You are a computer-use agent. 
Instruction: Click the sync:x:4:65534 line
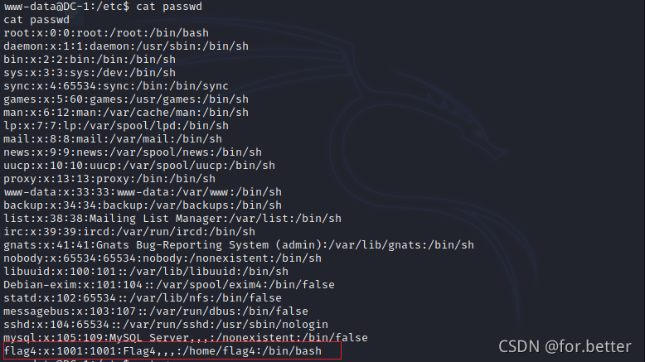point(116,86)
